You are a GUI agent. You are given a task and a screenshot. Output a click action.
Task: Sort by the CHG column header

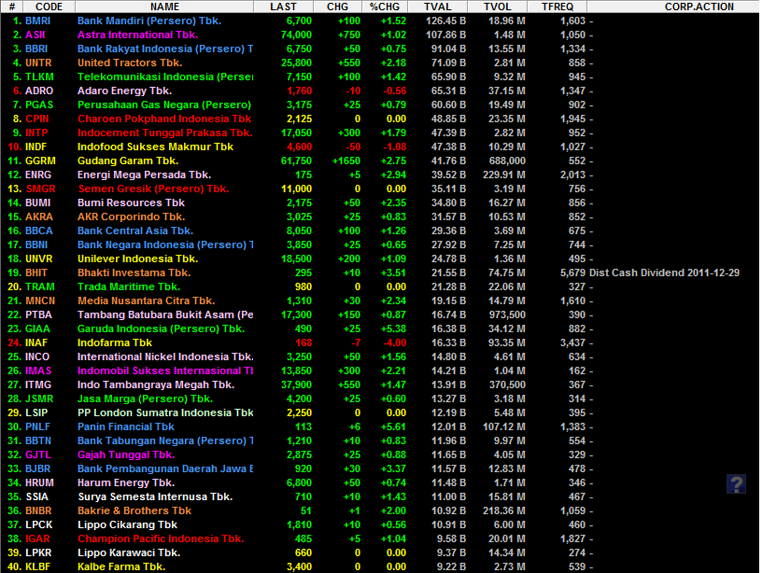tap(338, 7)
